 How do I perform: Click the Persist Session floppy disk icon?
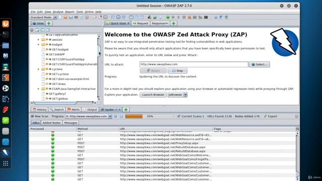71,18
